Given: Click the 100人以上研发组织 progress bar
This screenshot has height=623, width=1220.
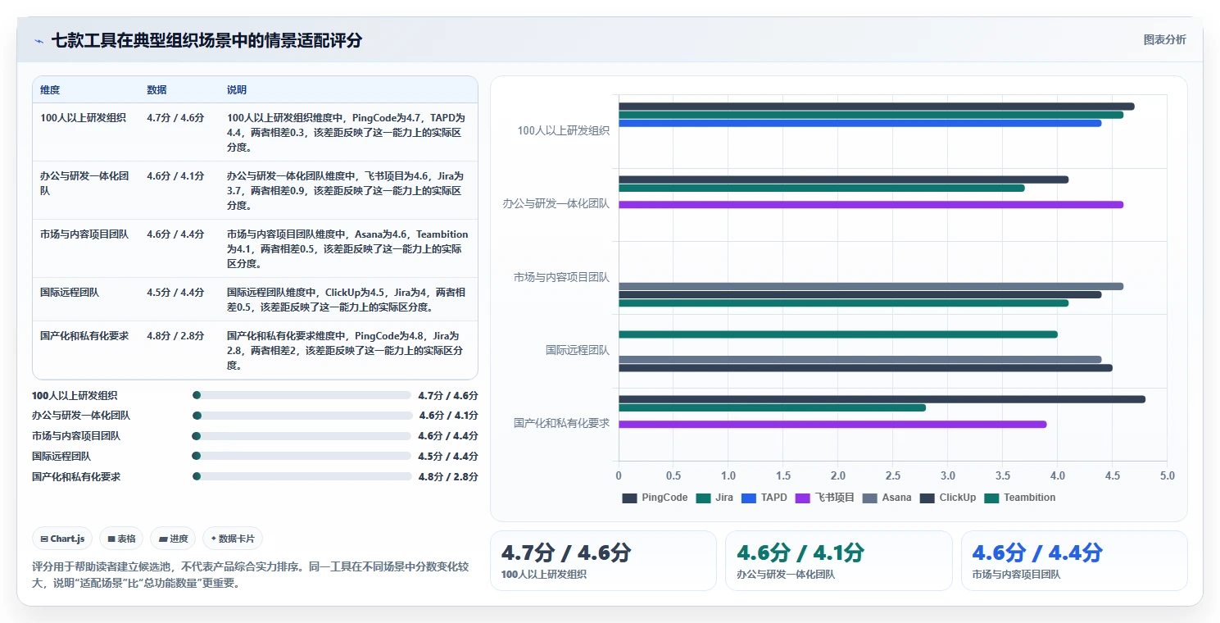Looking at the screenshot, I should [x=302, y=395].
